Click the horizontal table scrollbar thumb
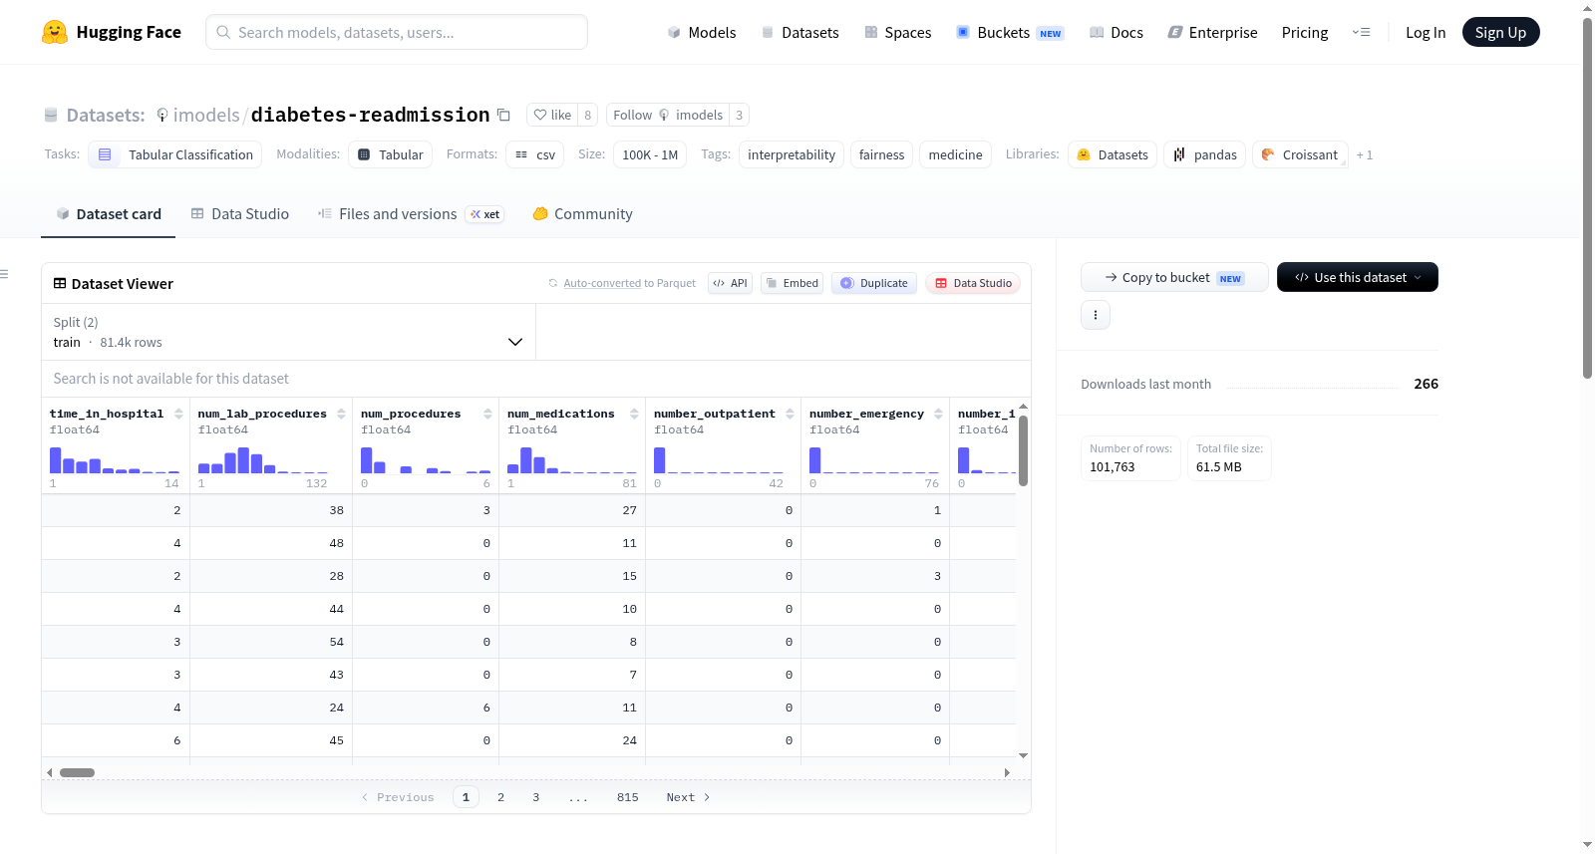The image size is (1595, 854). point(77,772)
